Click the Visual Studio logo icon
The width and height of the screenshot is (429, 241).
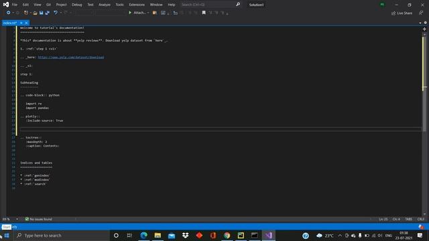click(6, 5)
